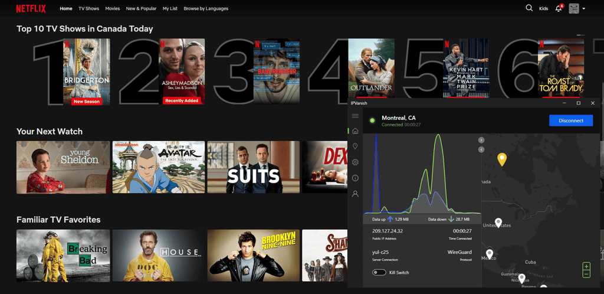The width and height of the screenshot is (604, 294).
Task: Open Bridgerton from the Top 10
Action: coord(86,71)
